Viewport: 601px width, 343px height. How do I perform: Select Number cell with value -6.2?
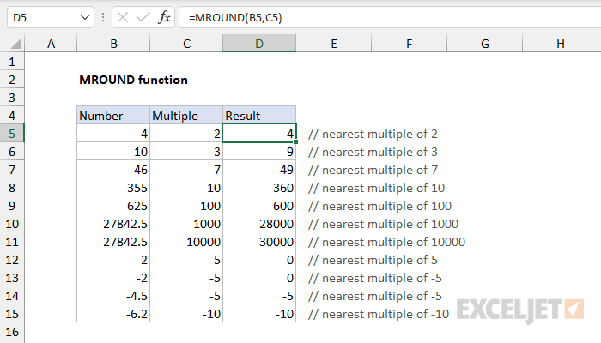(x=113, y=314)
